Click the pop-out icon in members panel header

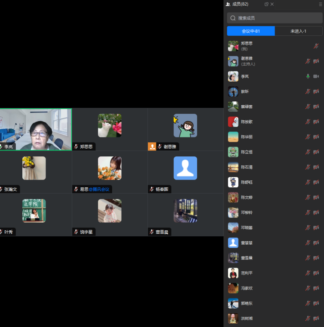tap(266, 4)
